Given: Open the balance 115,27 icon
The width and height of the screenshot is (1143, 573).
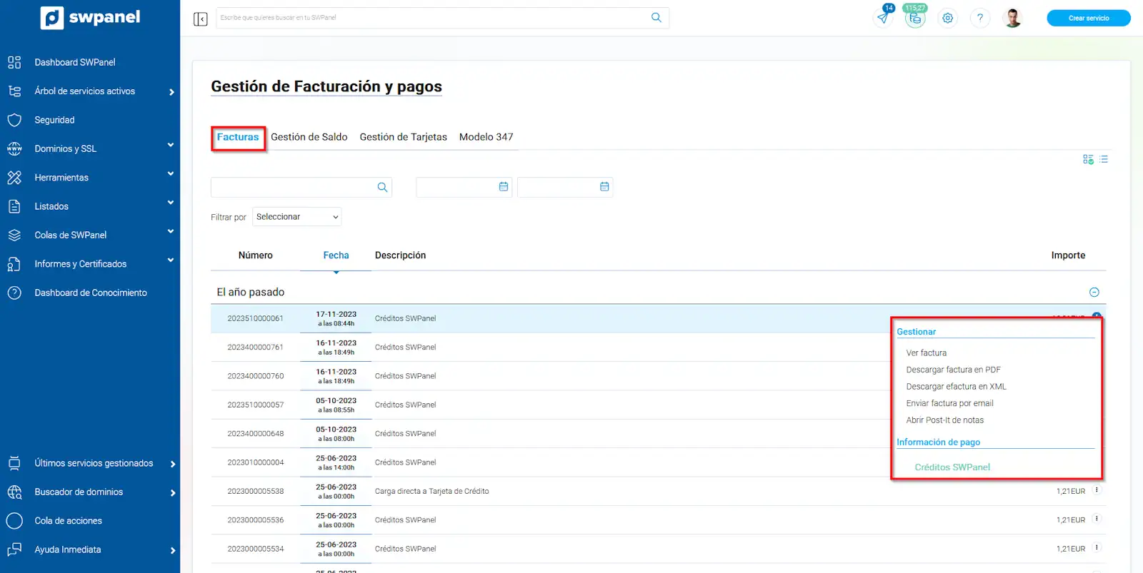Looking at the screenshot, I should click(915, 18).
